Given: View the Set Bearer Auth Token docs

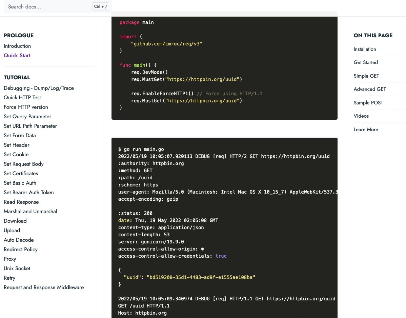Looking at the screenshot, I should 28,192.
